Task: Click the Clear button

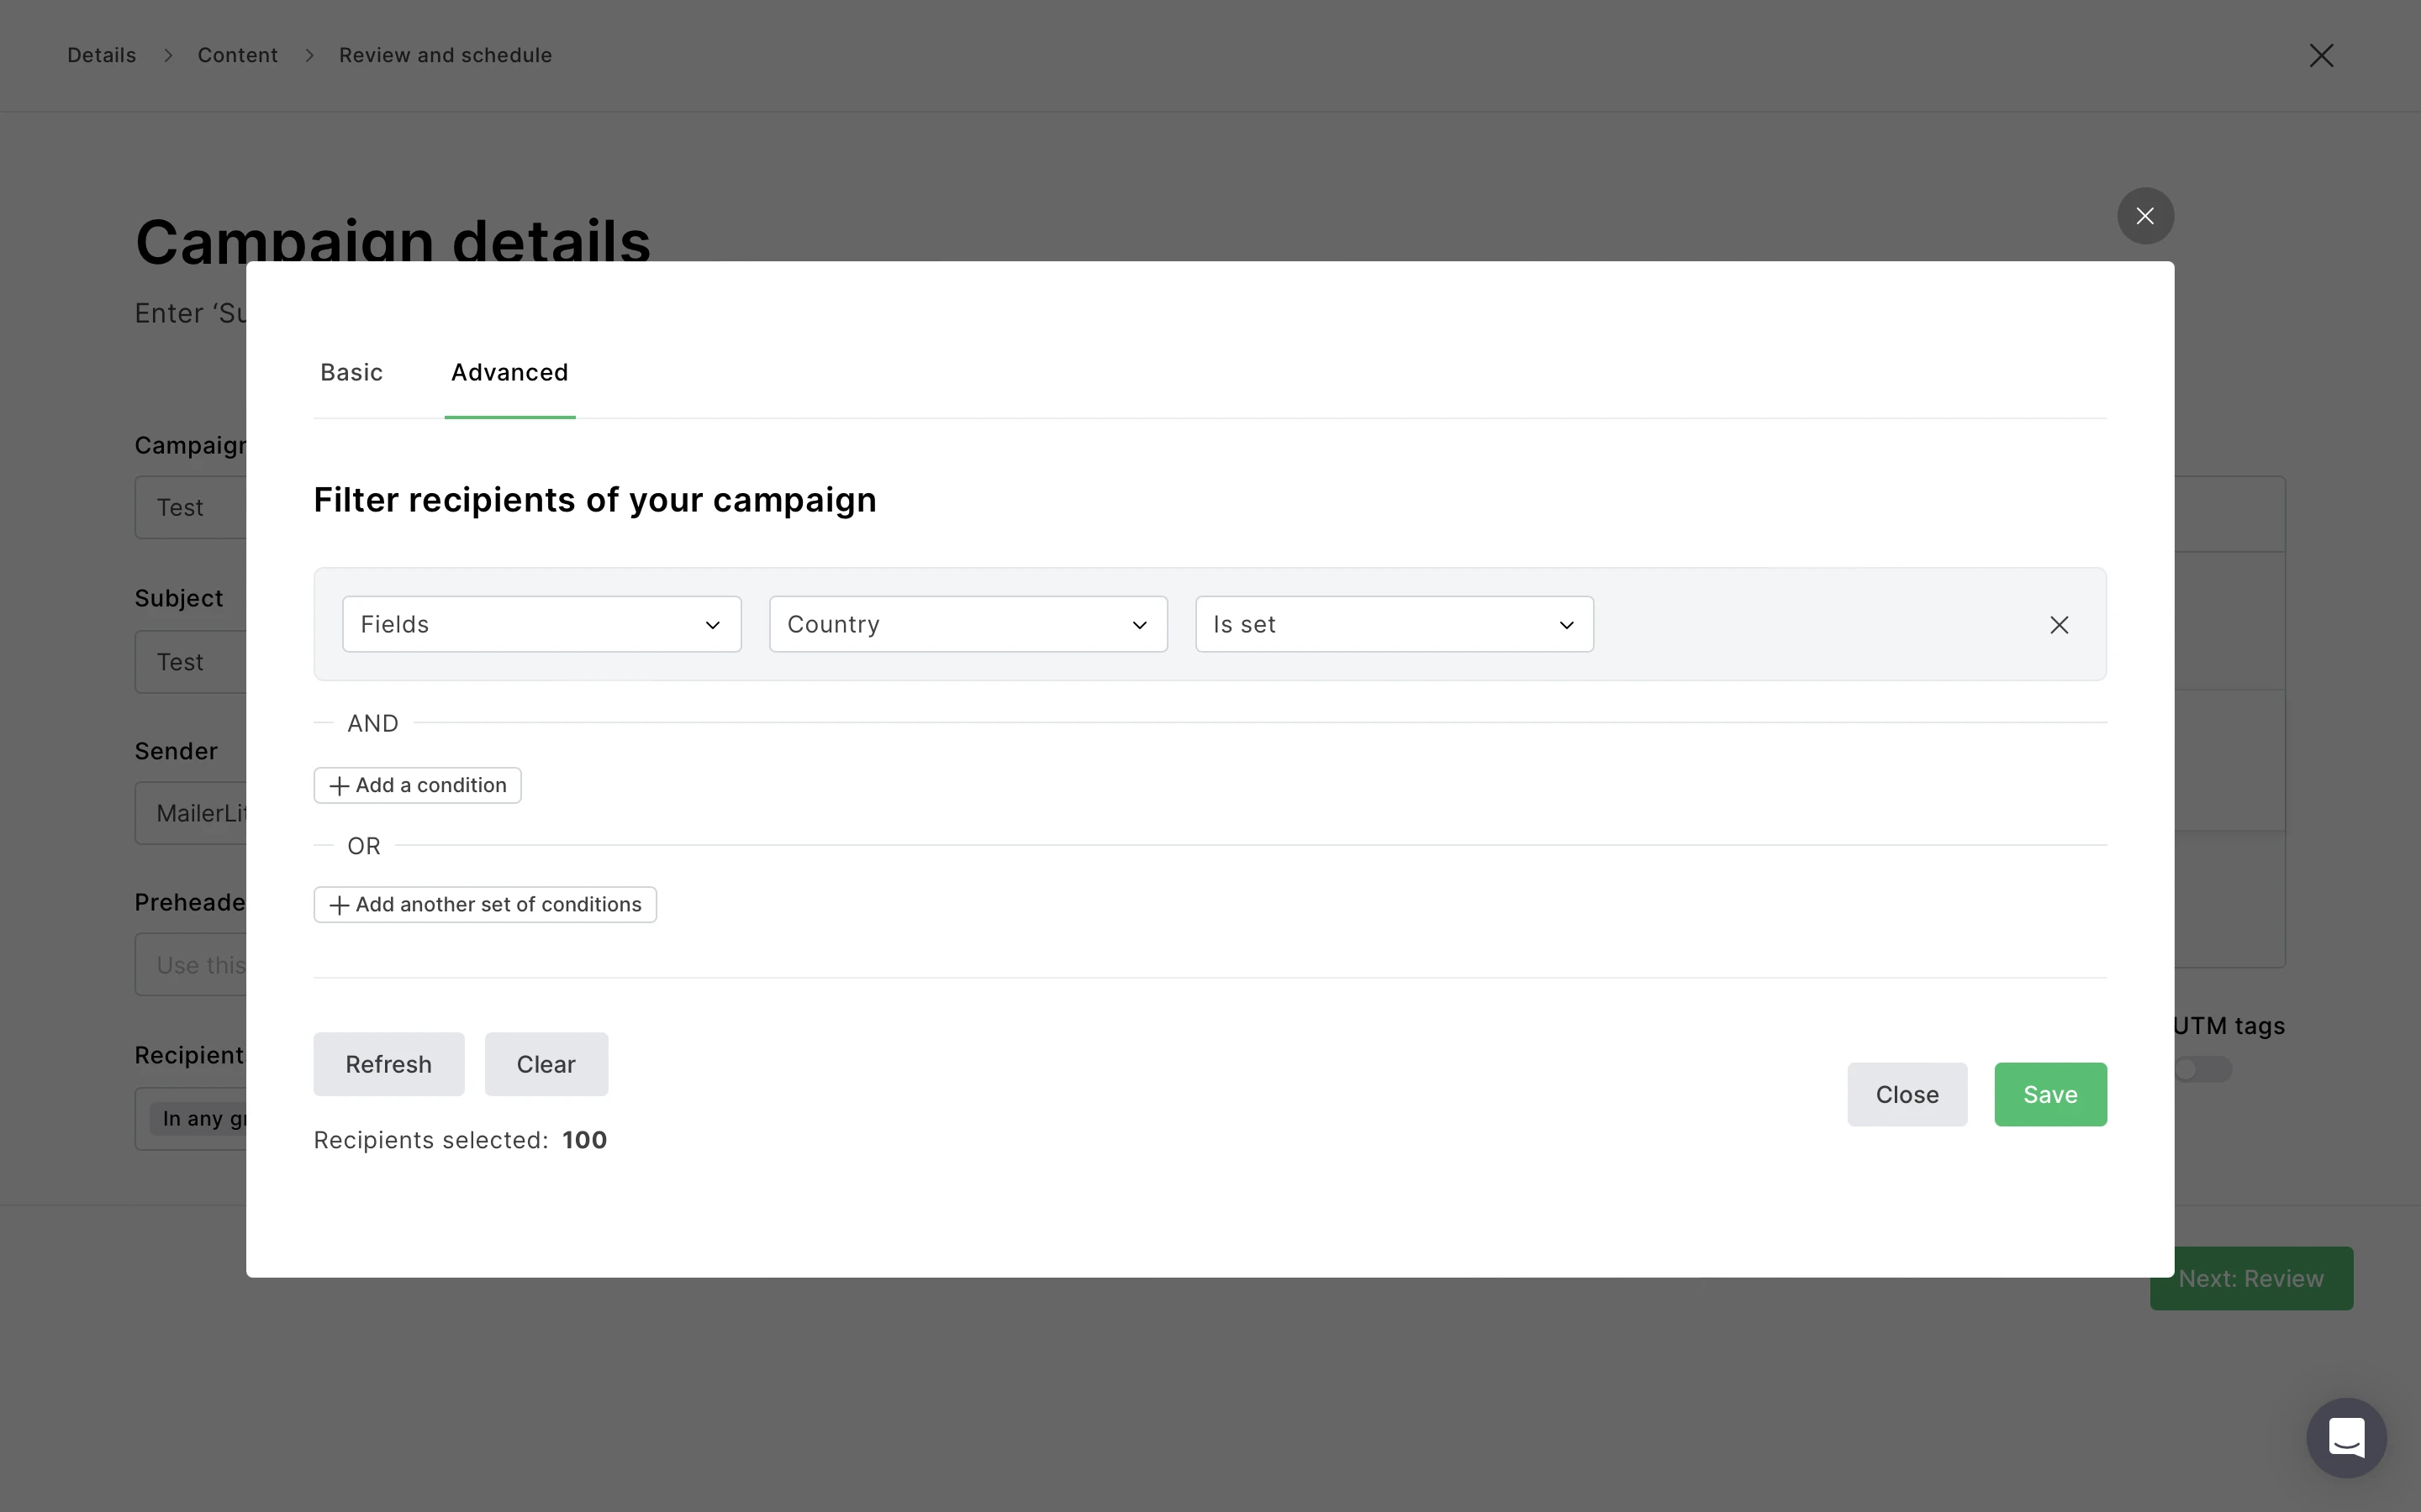Action: coord(546,1064)
